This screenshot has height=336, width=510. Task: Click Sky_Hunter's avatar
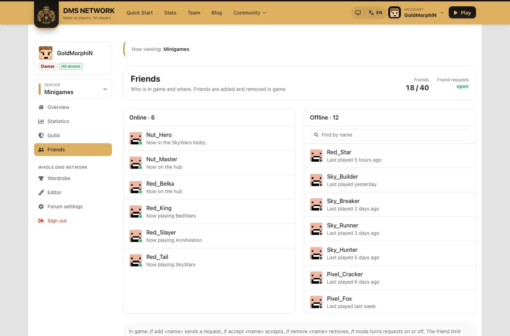coord(316,253)
